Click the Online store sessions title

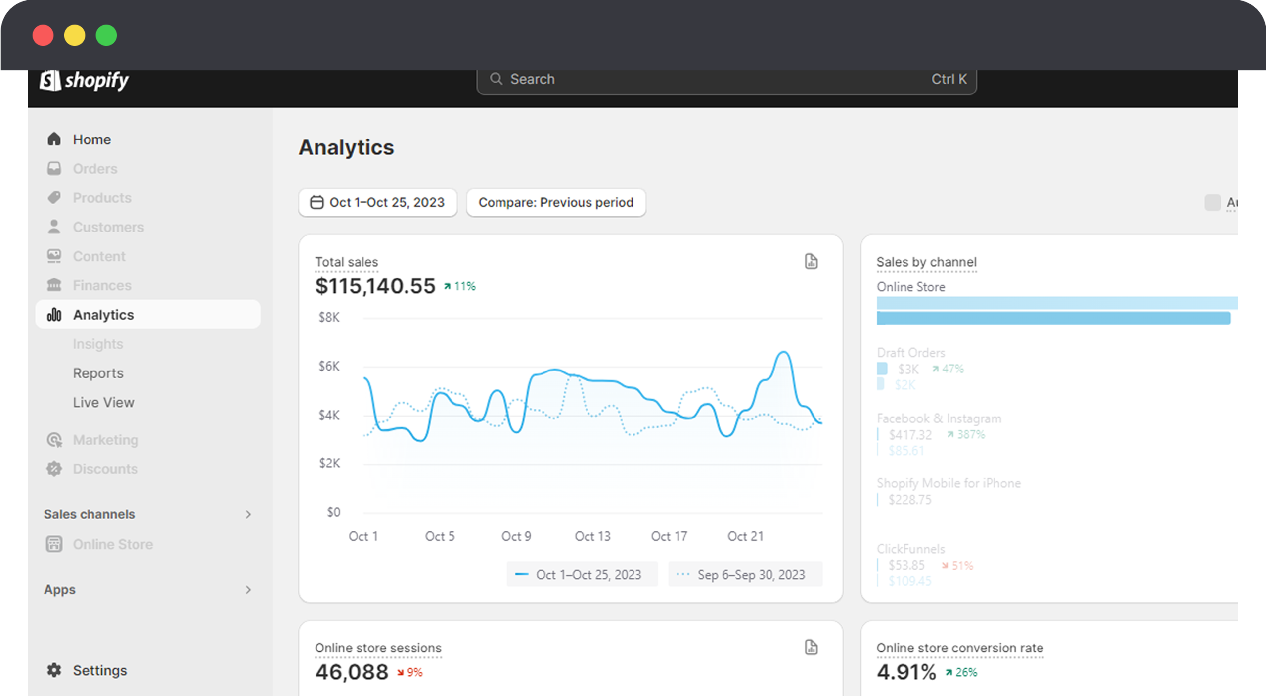378,648
